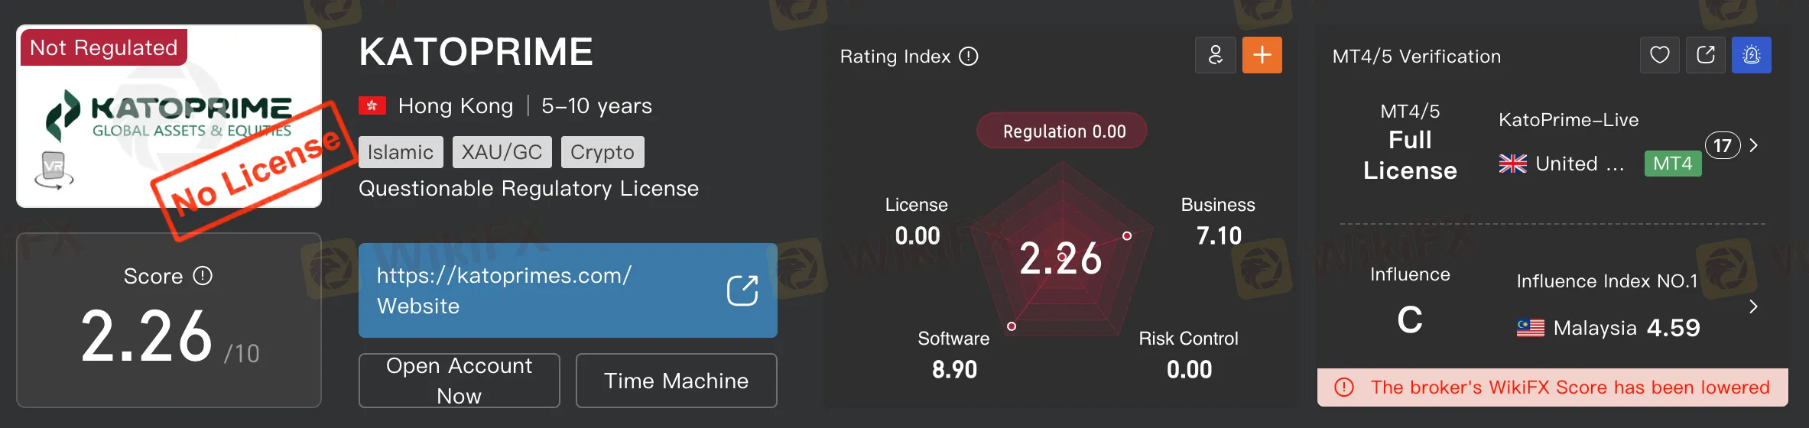The image size is (1809, 428).
Task: Click the MT4/5 Verification heading
Action: click(1417, 57)
